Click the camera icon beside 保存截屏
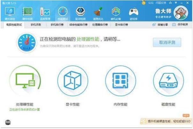Viewport: 193px width, 129px height. tap(174, 25)
